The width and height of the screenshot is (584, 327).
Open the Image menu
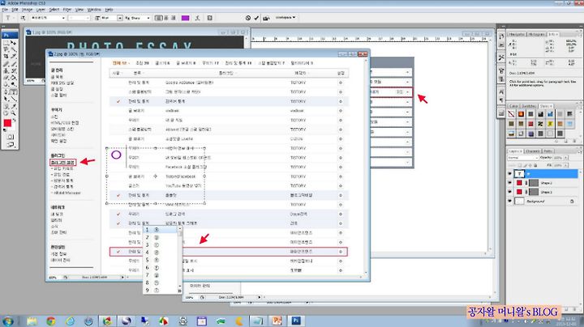[28, 9]
